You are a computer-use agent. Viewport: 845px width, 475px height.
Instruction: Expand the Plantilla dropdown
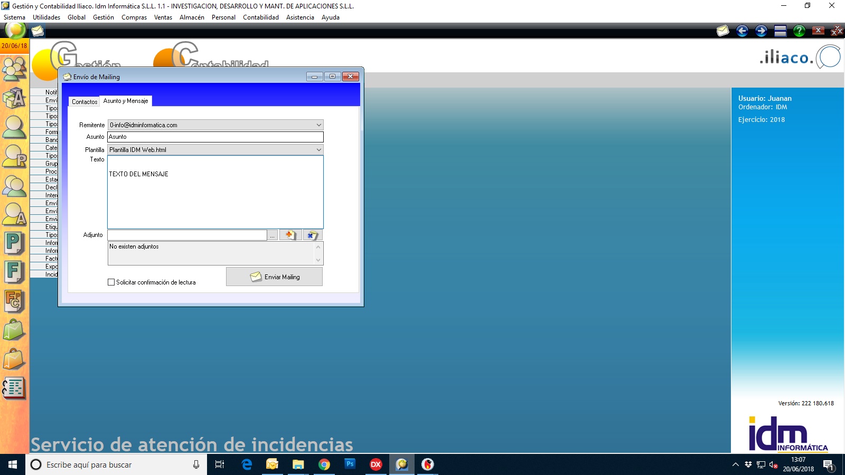318,150
